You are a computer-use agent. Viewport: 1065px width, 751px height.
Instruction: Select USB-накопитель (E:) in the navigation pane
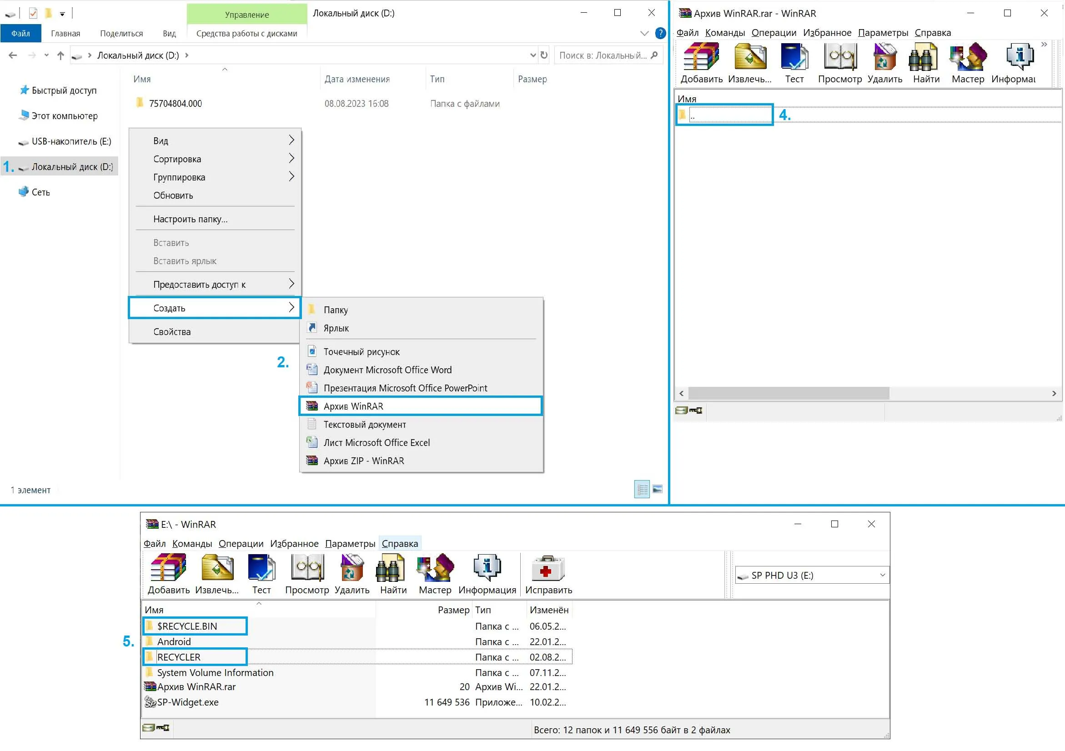65,141
